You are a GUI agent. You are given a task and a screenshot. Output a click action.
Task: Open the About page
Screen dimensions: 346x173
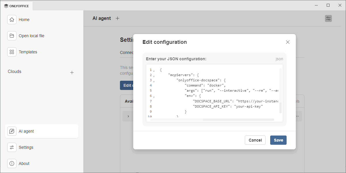pyautogui.click(x=24, y=163)
